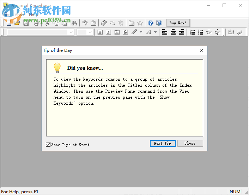Open Help with the blue question icon
249x195 pixels.
(x=150, y=23)
